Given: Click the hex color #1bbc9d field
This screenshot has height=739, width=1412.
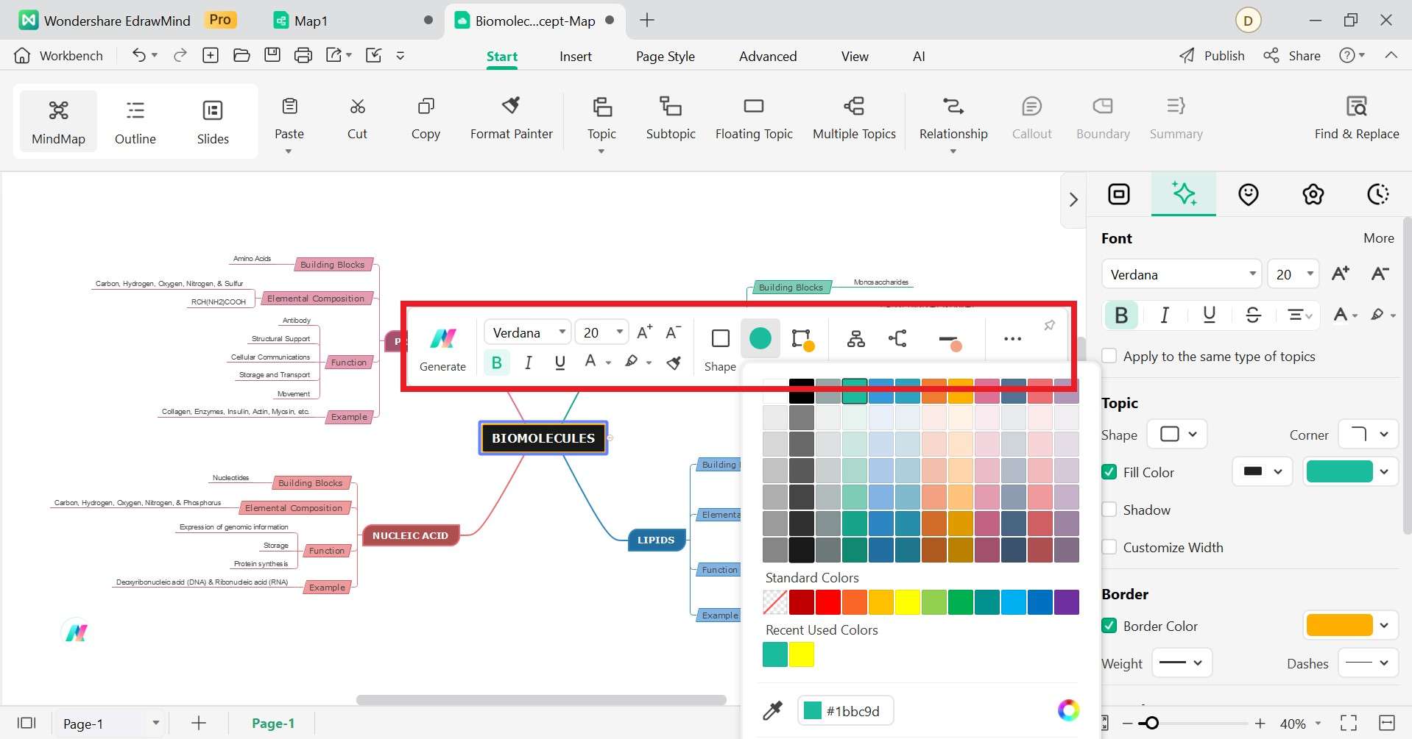Looking at the screenshot, I should click(845, 710).
